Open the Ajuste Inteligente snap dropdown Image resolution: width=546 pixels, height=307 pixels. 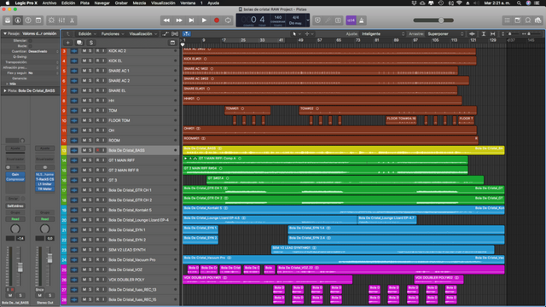point(383,34)
